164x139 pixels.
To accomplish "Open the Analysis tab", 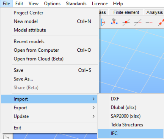I will pos(155,12).
